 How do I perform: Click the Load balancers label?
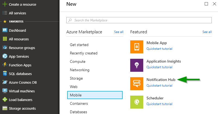(21, 100)
